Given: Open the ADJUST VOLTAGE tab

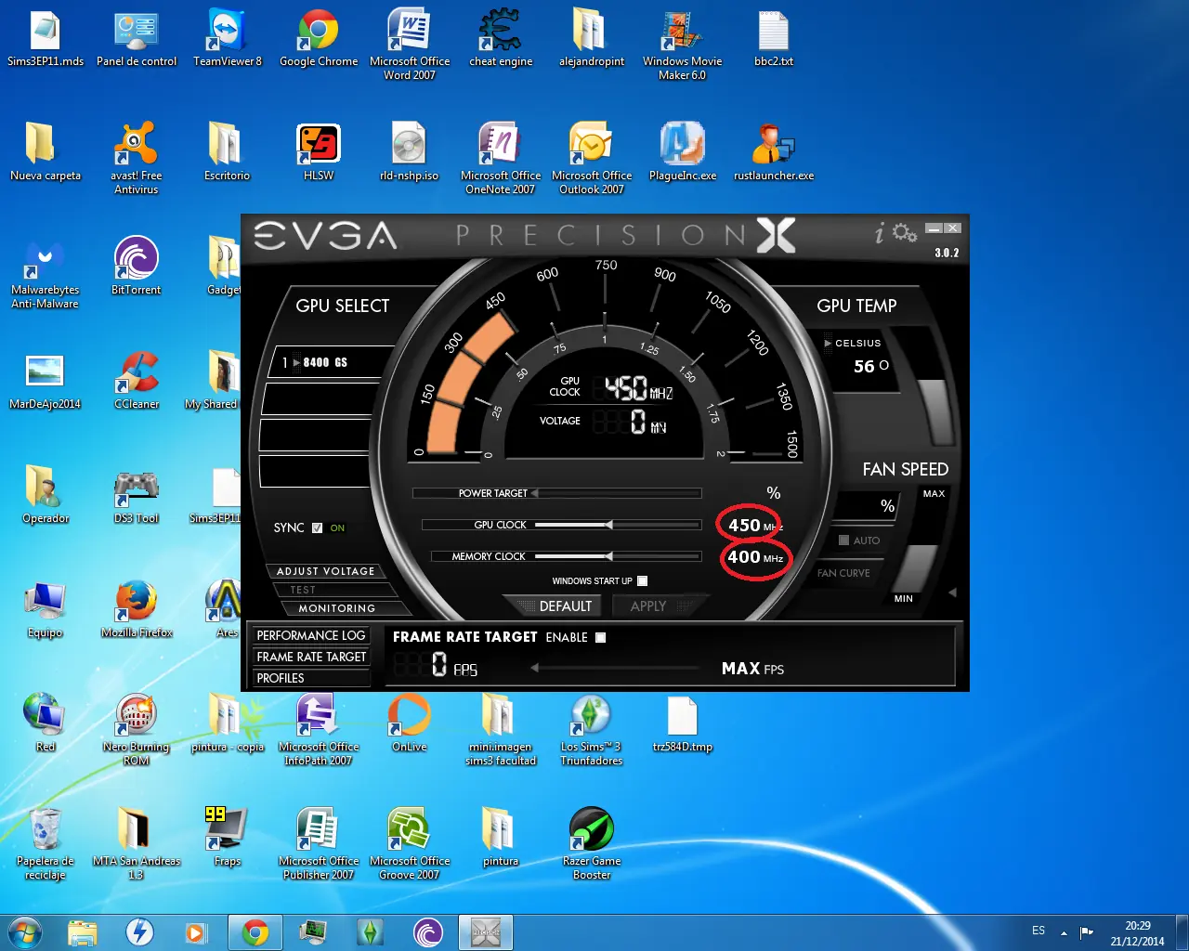Looking at the screenshot, I should [325, 571].
